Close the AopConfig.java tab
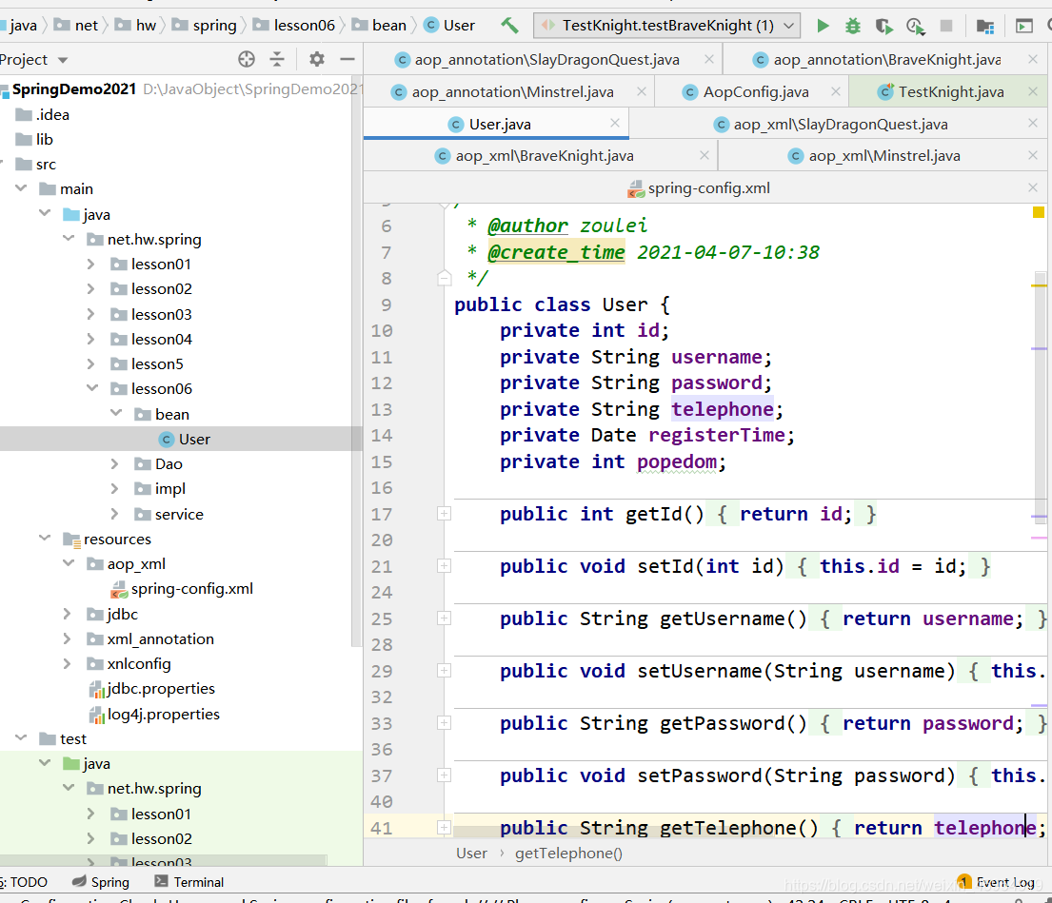The height and width of the screenshot is (903, 1052). click(x=835, y=91)
